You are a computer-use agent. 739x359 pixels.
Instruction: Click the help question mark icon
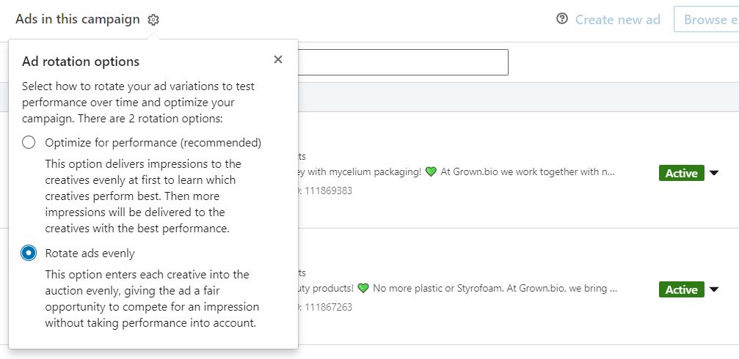562,19
